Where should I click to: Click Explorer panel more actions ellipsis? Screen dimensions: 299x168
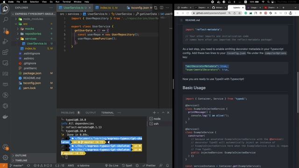click(51, 8)
